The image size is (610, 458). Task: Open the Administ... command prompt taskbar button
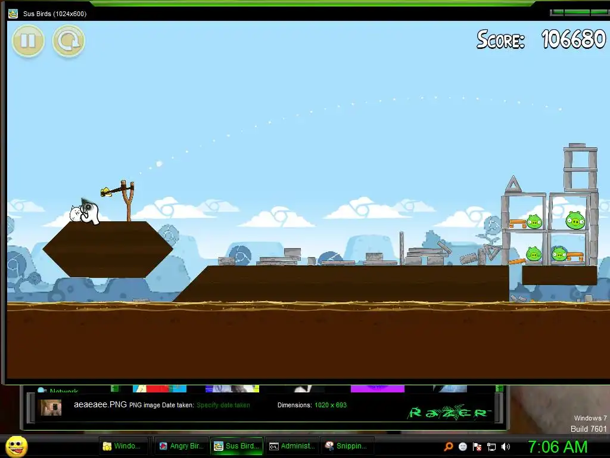292,446
